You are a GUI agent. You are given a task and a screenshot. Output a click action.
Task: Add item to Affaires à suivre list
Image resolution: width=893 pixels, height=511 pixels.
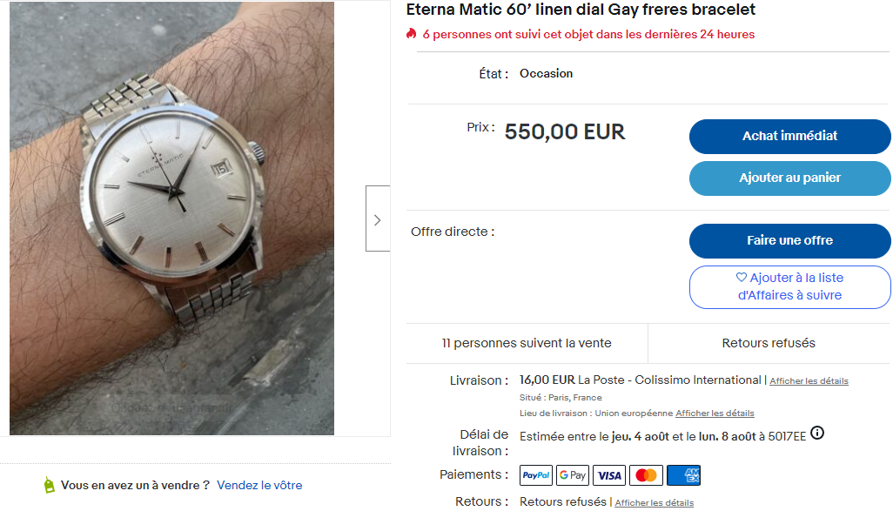click(x=790, y=287)
